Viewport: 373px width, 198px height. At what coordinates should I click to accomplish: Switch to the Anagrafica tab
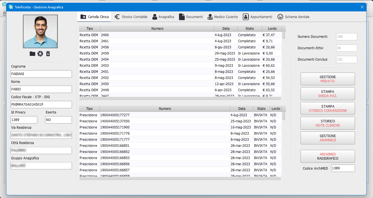[x=163, y=17]
